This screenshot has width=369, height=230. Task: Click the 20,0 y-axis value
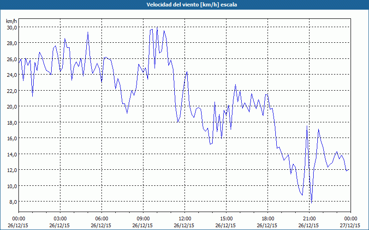[x=12, y=107]
